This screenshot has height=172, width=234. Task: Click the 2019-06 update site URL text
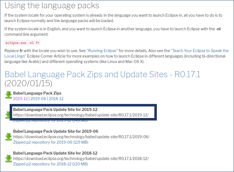click(x=81, y=137)
